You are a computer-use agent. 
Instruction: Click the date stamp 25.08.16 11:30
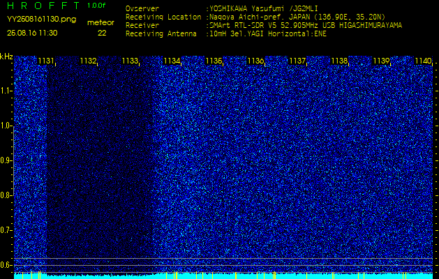click(32, 33)
